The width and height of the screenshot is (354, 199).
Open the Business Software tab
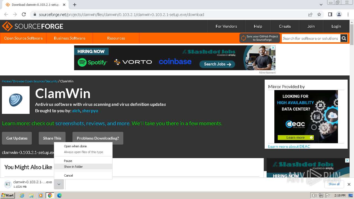point(69,38)
